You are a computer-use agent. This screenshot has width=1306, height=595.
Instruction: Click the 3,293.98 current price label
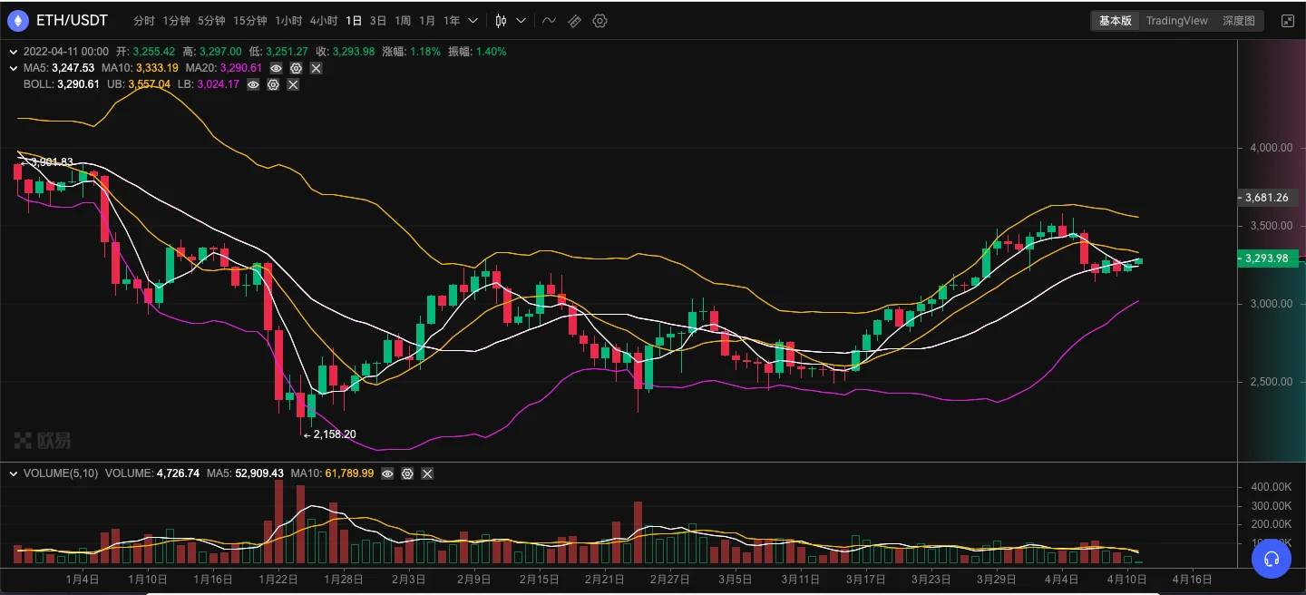pyautogui.click(x=1267, y=258)
